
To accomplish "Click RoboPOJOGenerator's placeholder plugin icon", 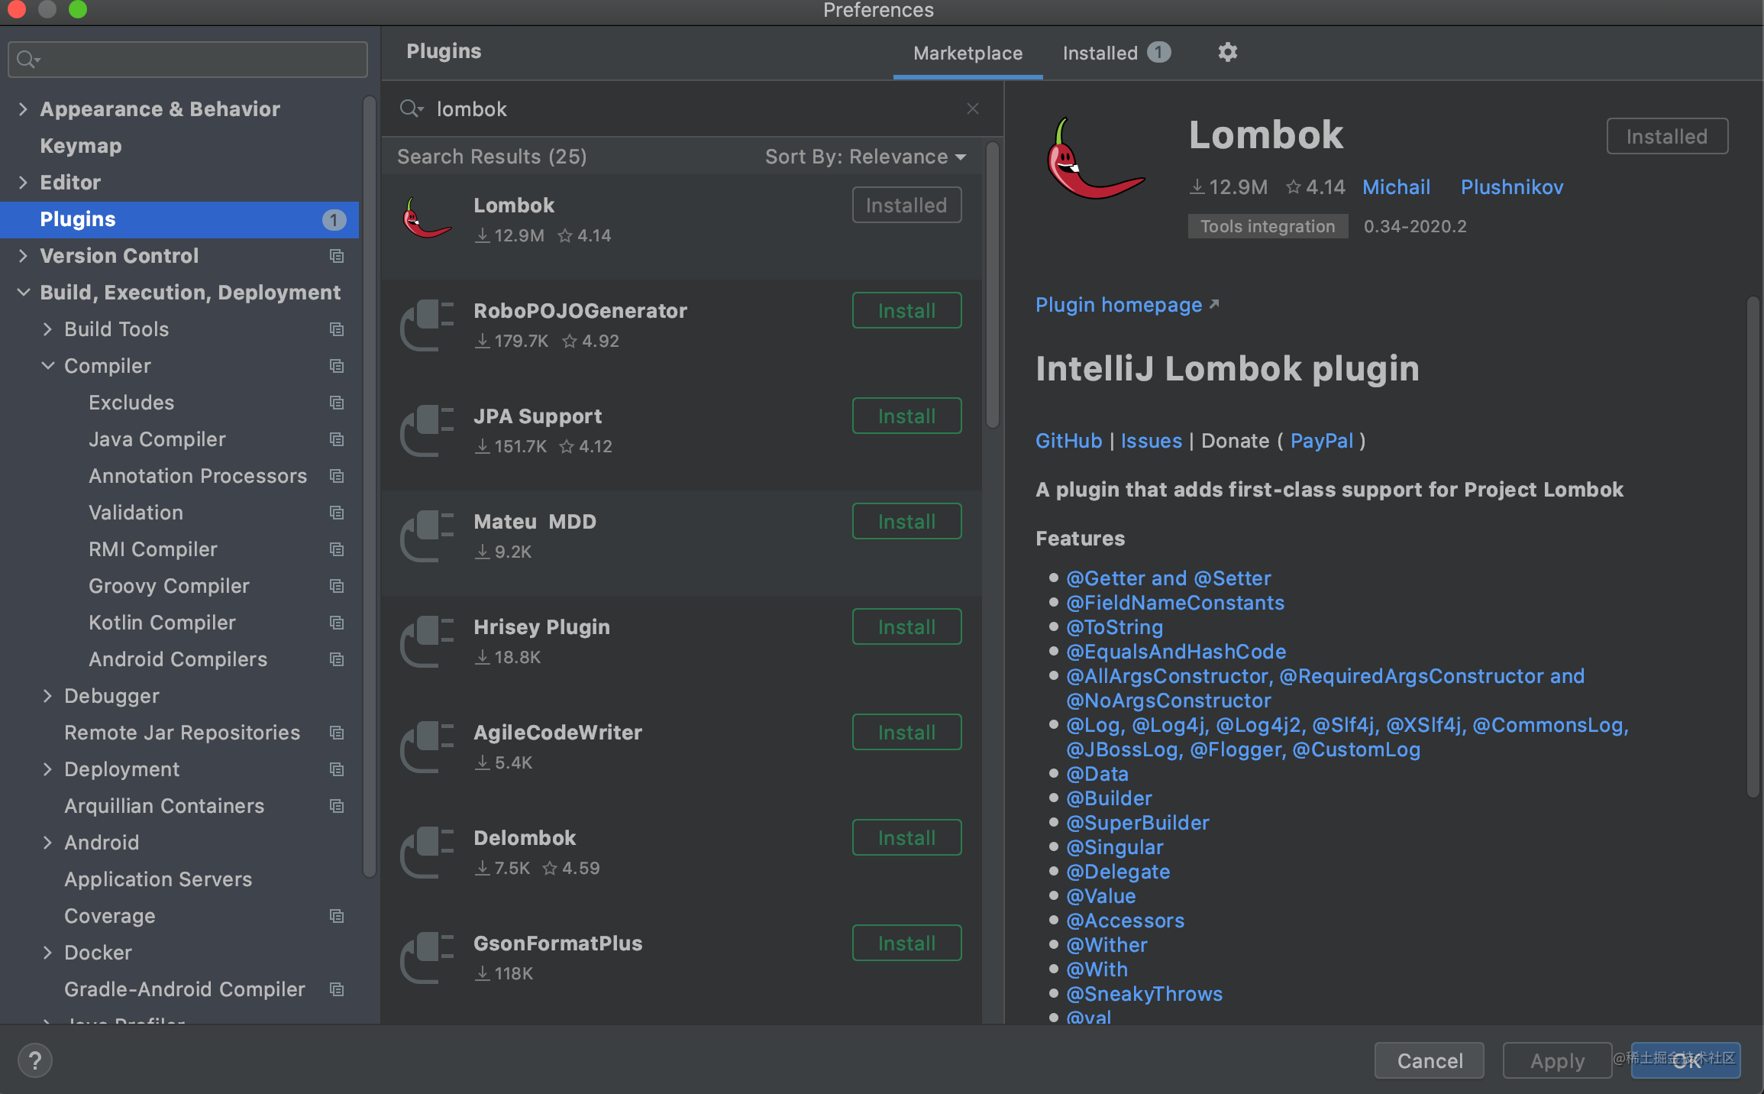I will (x=427, y=325).
